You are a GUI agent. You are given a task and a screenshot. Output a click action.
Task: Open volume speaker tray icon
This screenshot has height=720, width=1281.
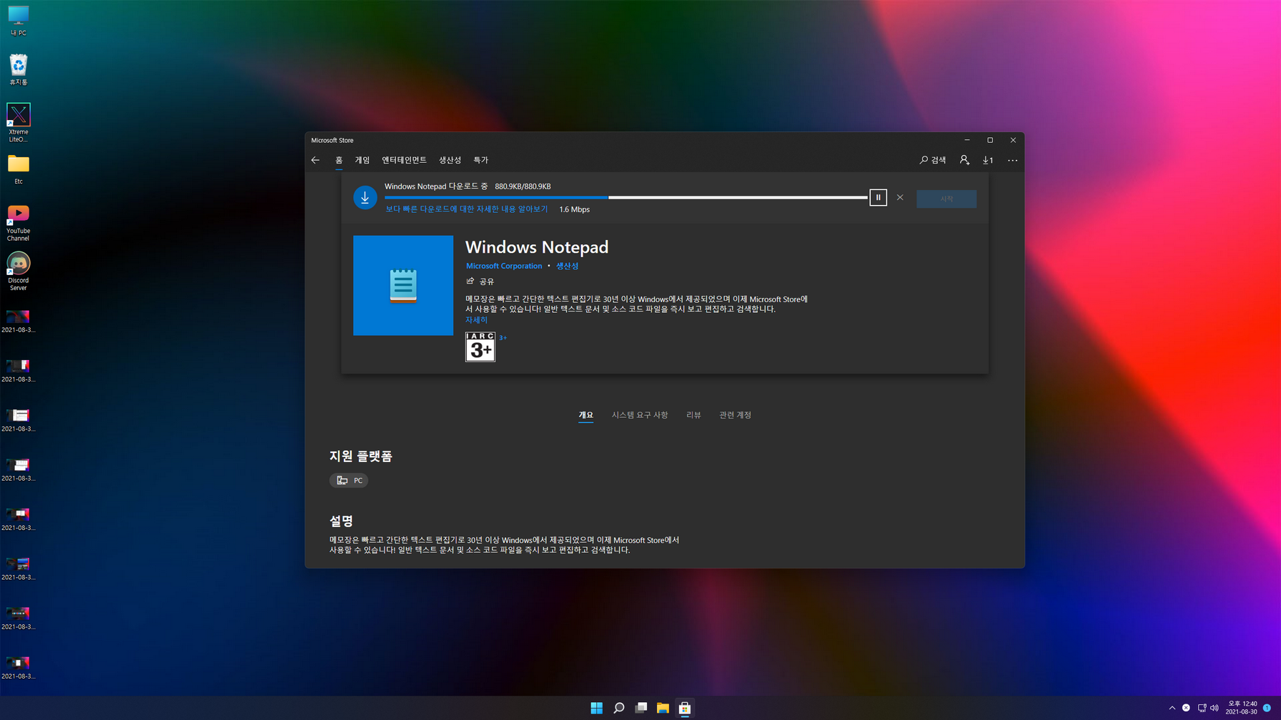pos(1215,708)
